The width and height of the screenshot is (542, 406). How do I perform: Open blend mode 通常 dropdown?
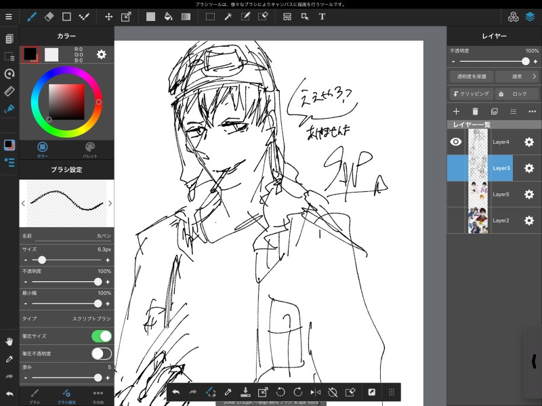(517, 77)
